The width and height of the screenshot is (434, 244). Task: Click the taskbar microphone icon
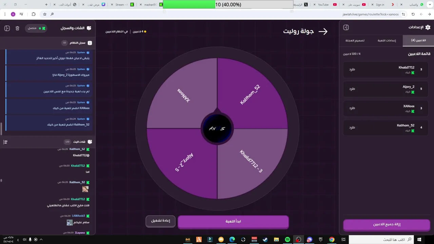30,240
